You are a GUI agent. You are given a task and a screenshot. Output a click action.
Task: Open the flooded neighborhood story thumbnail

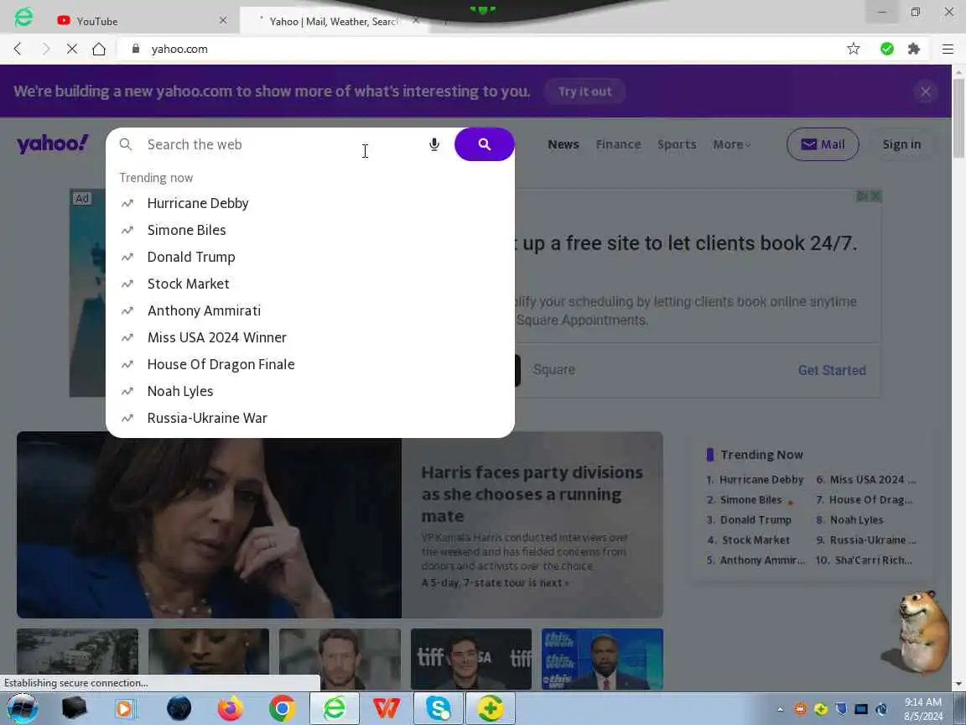coord(78,659)
